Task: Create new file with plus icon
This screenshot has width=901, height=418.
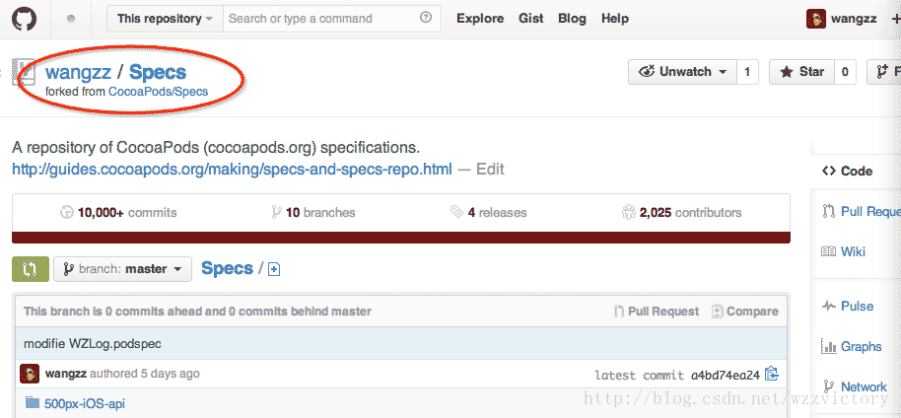Action: [x=274, y=269]
